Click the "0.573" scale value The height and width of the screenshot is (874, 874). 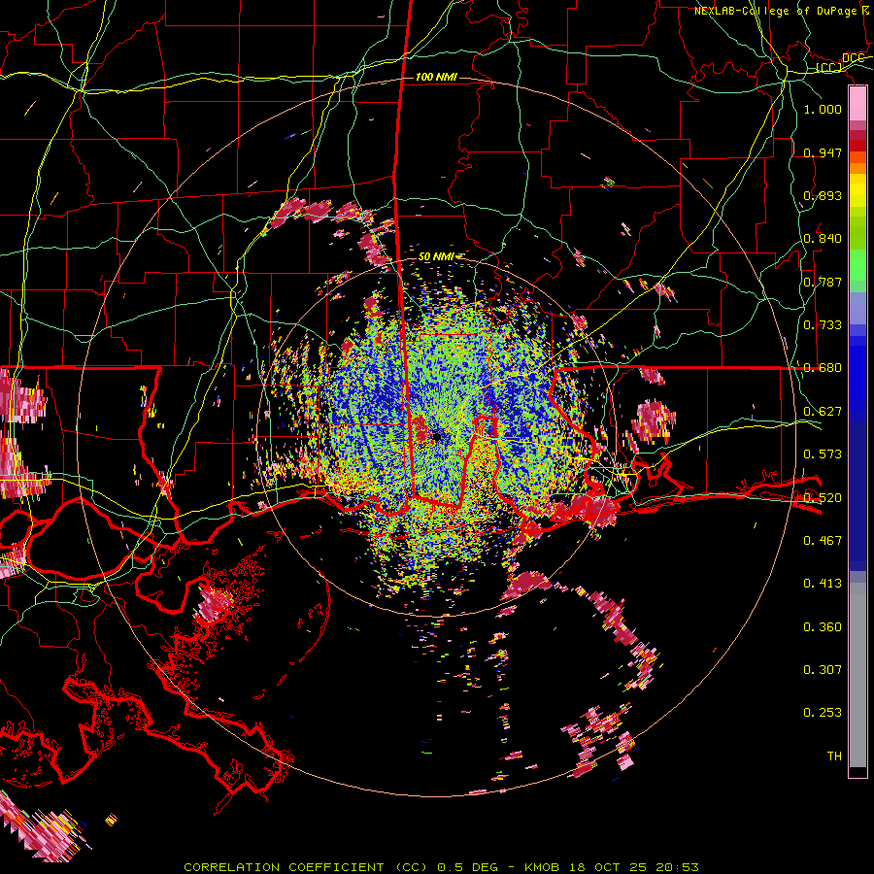(x=823, y=454)
